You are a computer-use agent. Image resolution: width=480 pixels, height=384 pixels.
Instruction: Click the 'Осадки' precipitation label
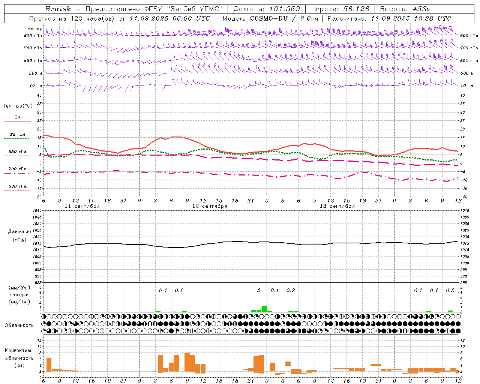click(19, 295)
